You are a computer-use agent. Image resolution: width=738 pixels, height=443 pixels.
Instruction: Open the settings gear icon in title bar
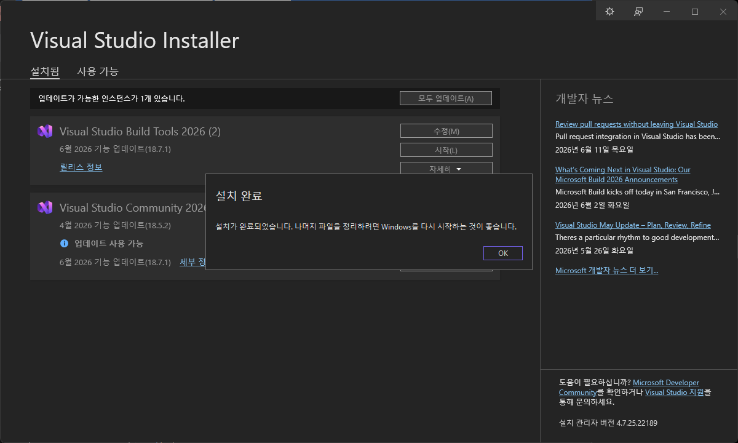(x=609, y=12)
